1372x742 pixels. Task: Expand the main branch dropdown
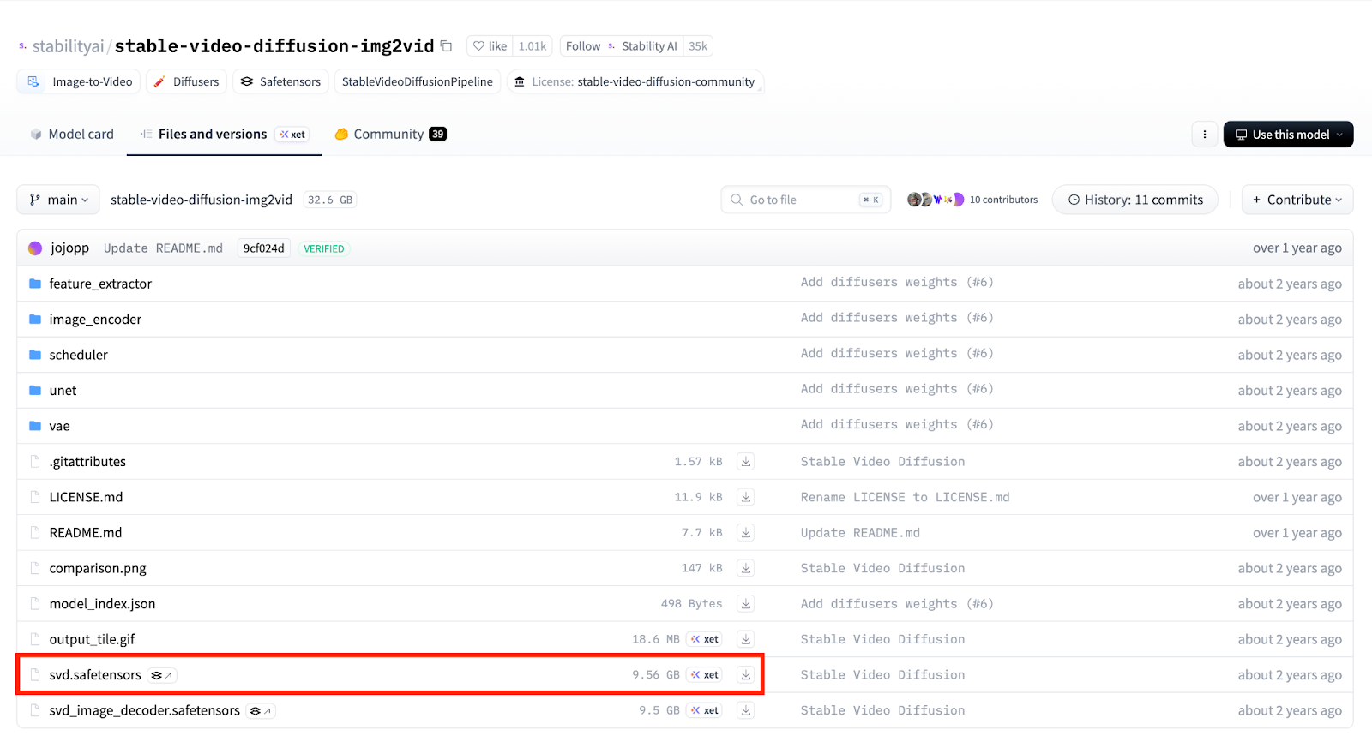pos(58,200)
